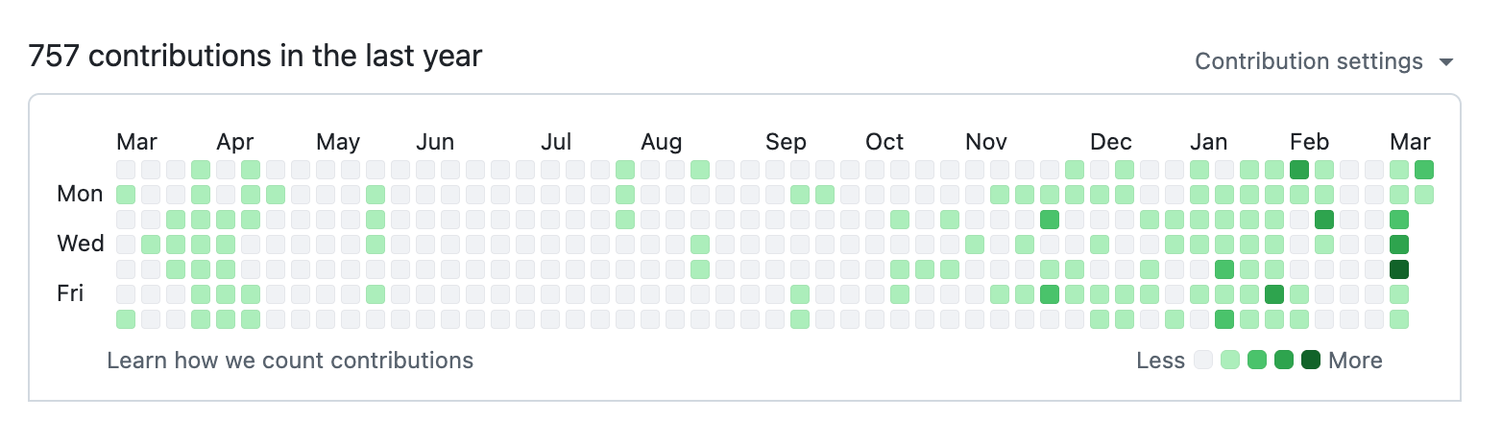Click the lightest gray legend swatch
This screenshot has height=443, width=1502.
(1203, 361)
